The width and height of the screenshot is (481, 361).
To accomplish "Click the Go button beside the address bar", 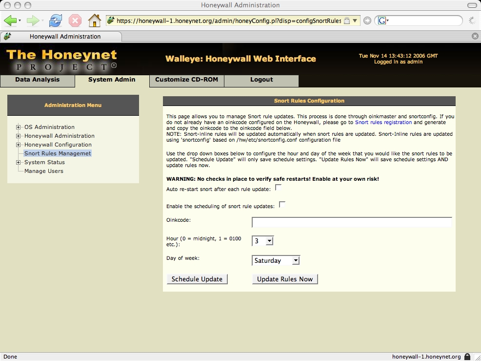I will click(367, 21).
